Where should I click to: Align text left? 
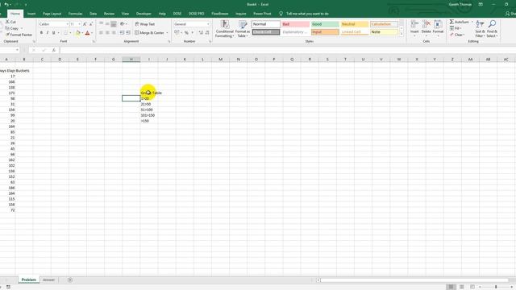102,33
